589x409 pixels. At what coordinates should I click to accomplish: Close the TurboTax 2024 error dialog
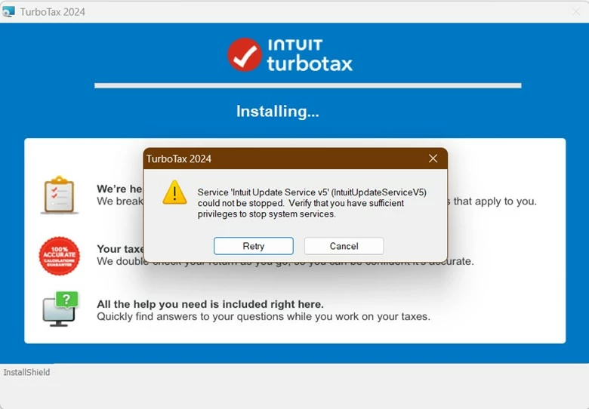coord(433,158)
